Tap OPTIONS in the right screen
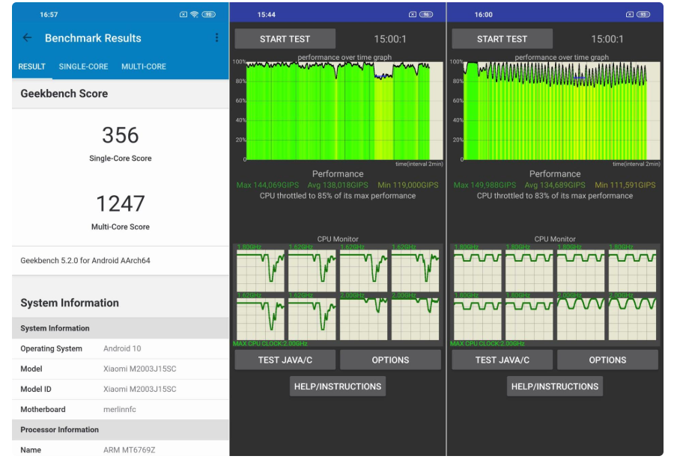 tap(607, 360)
